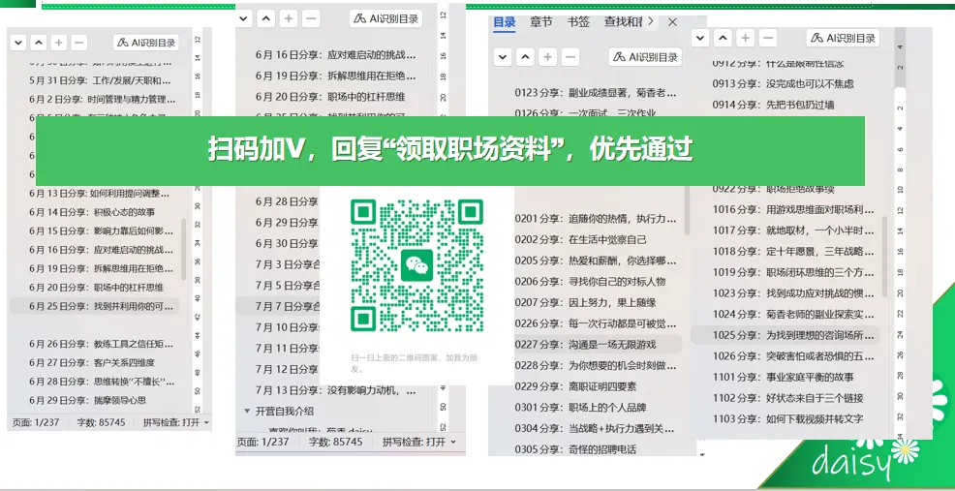Viewport: 955px width, 491px height.
Task: Click AI识别目录 in the second panel
Action: (x=386, y=18)
